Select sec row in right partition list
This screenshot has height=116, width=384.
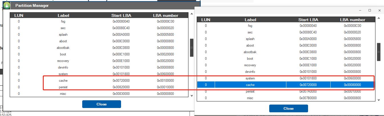[x=286, y=32]
